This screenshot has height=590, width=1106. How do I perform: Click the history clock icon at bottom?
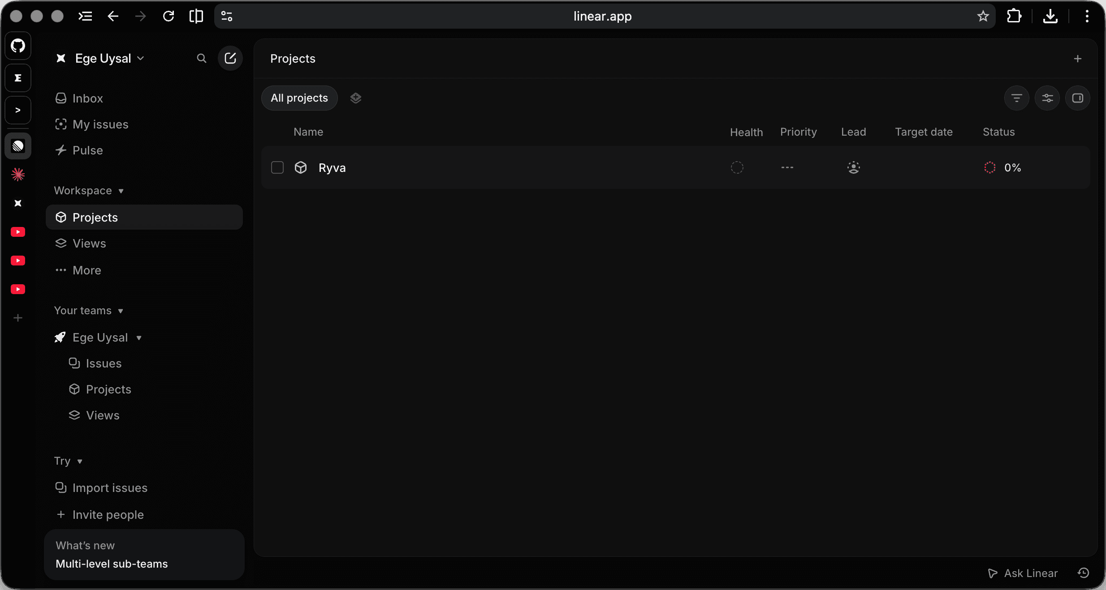coord(1083,573)
